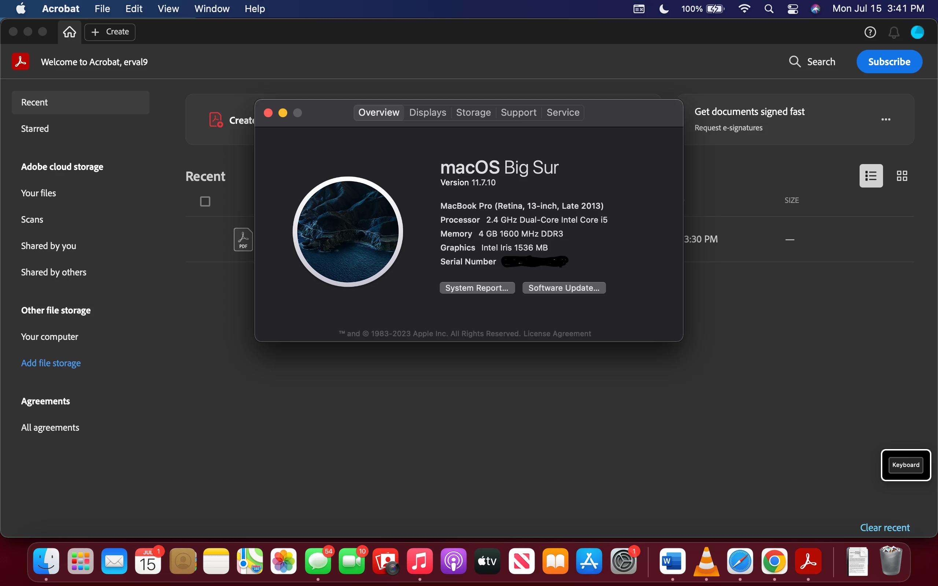Launch Adobe Acrobat from the Dock
The width and height of the screenshot is (938, 586).
coord(808,561)
